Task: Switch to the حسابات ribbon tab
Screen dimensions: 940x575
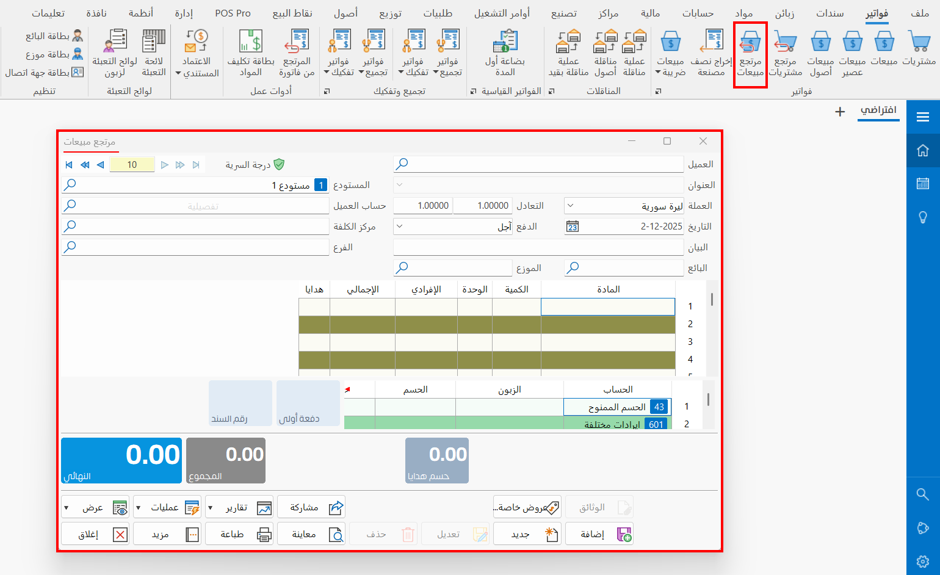Action: point(698,13)
